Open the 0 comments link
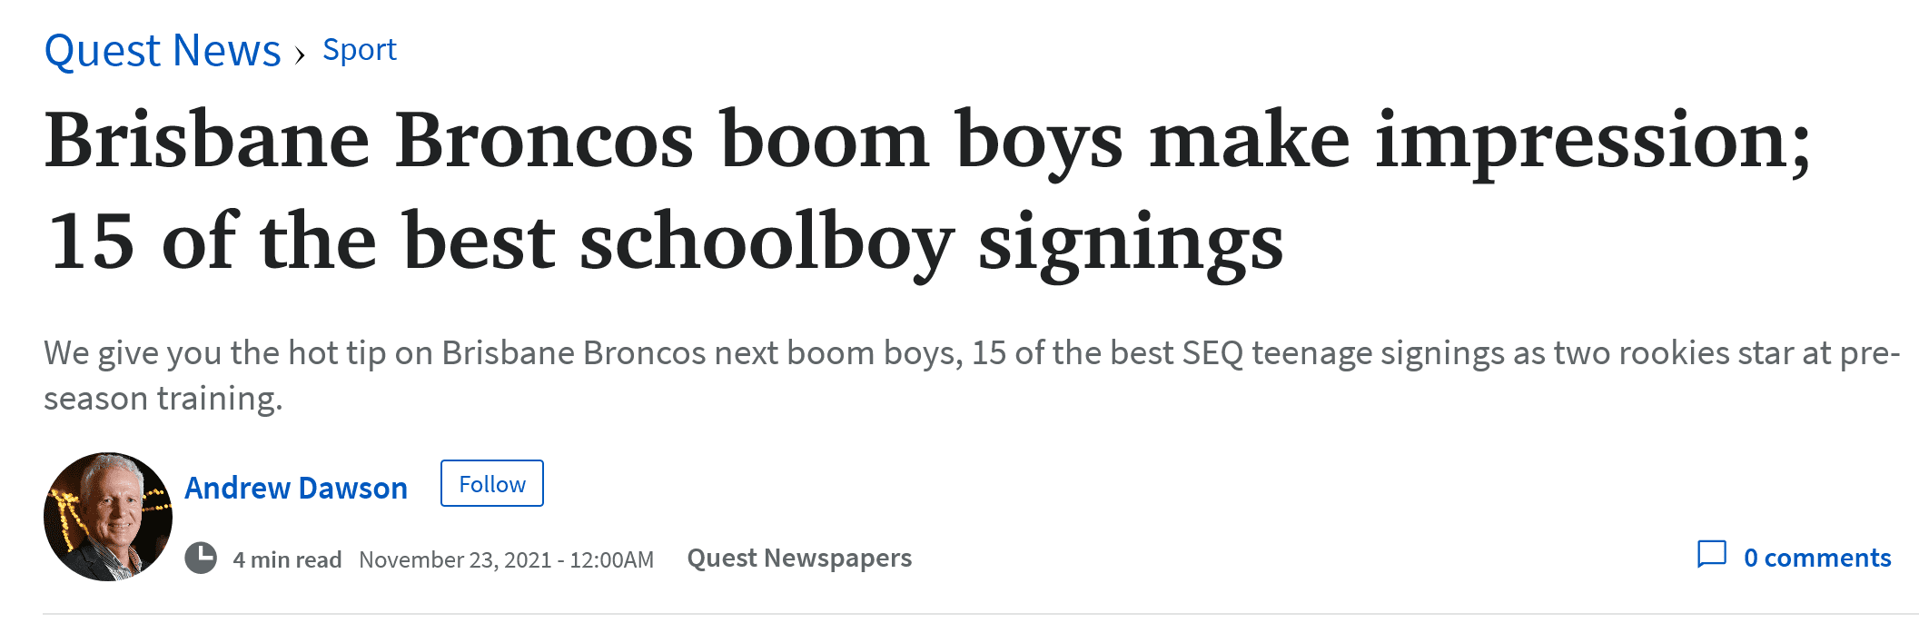 pos(1817,558)
